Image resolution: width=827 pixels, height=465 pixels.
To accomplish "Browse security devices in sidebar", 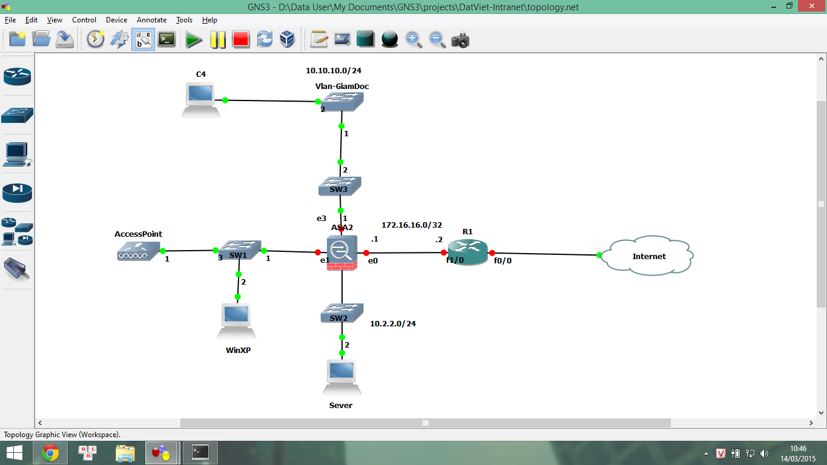I will point(17,193).
